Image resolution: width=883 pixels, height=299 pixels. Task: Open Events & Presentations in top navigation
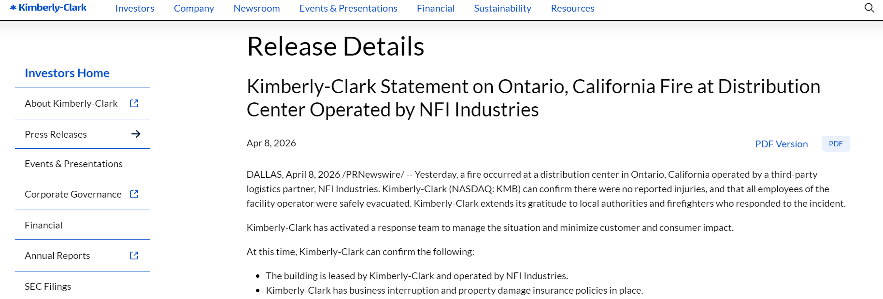click(348, 8)
